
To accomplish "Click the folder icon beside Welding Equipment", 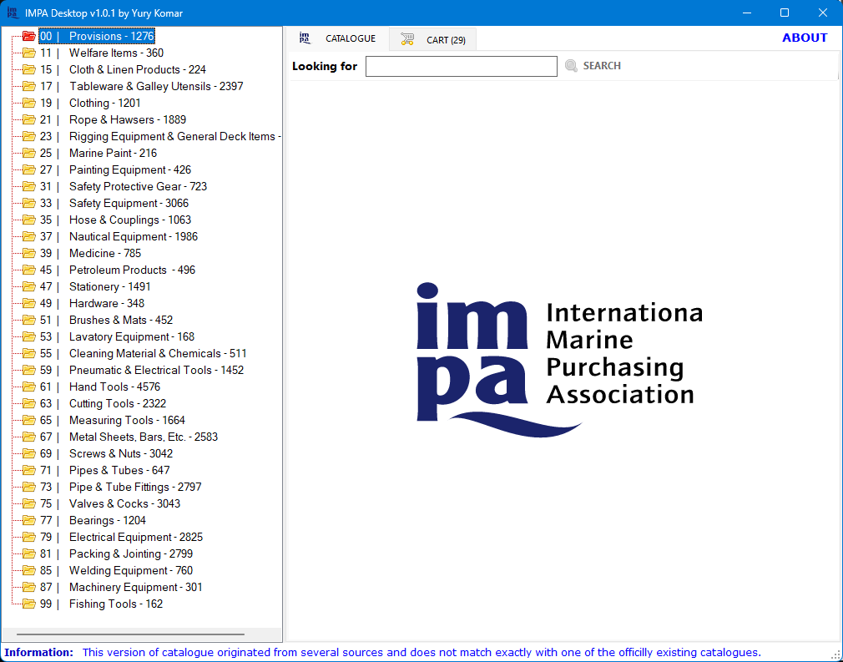I will pyautogui.click(x=28, y=570).
